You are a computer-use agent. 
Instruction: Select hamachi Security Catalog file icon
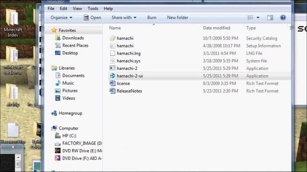pos(112,38)
